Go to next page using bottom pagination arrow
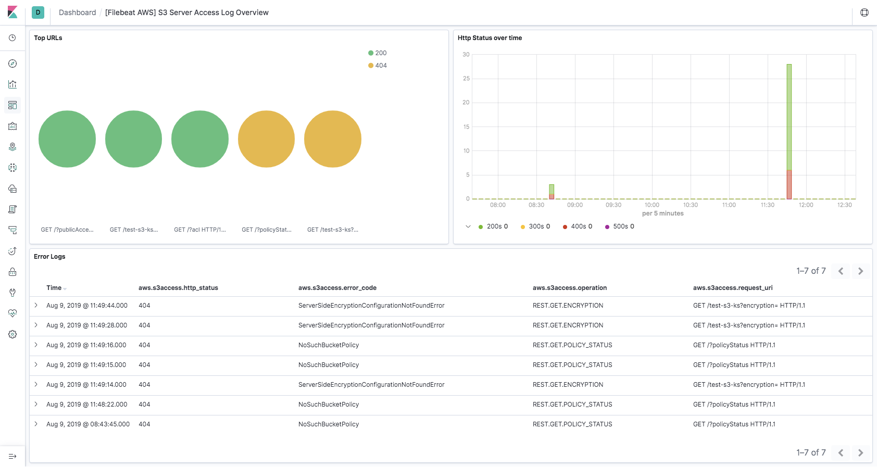 click(860, 453)
